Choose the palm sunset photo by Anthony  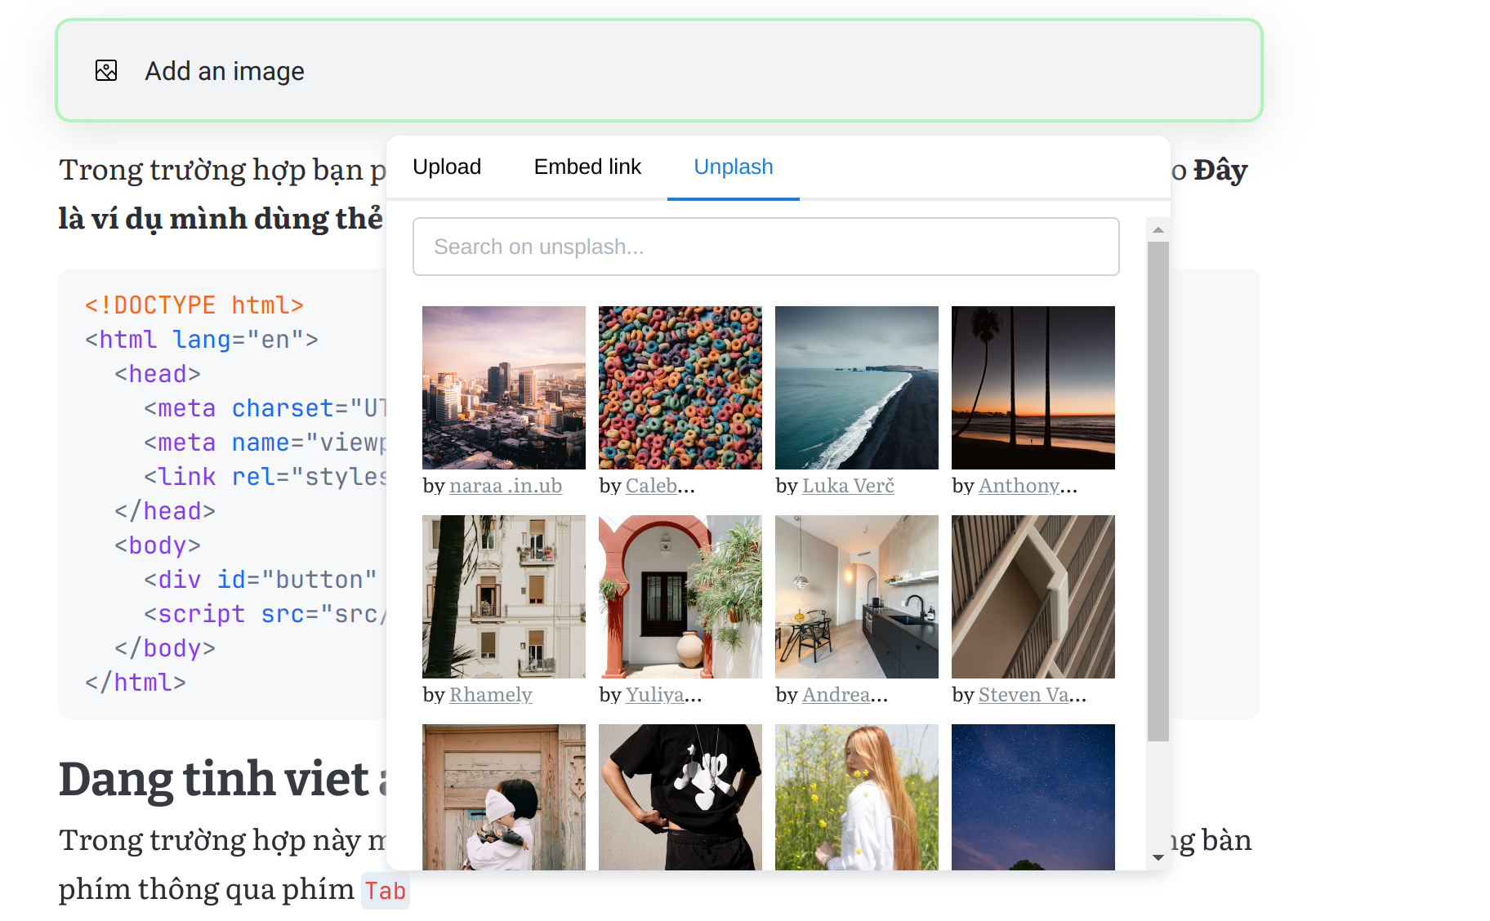pos(1033,388)
